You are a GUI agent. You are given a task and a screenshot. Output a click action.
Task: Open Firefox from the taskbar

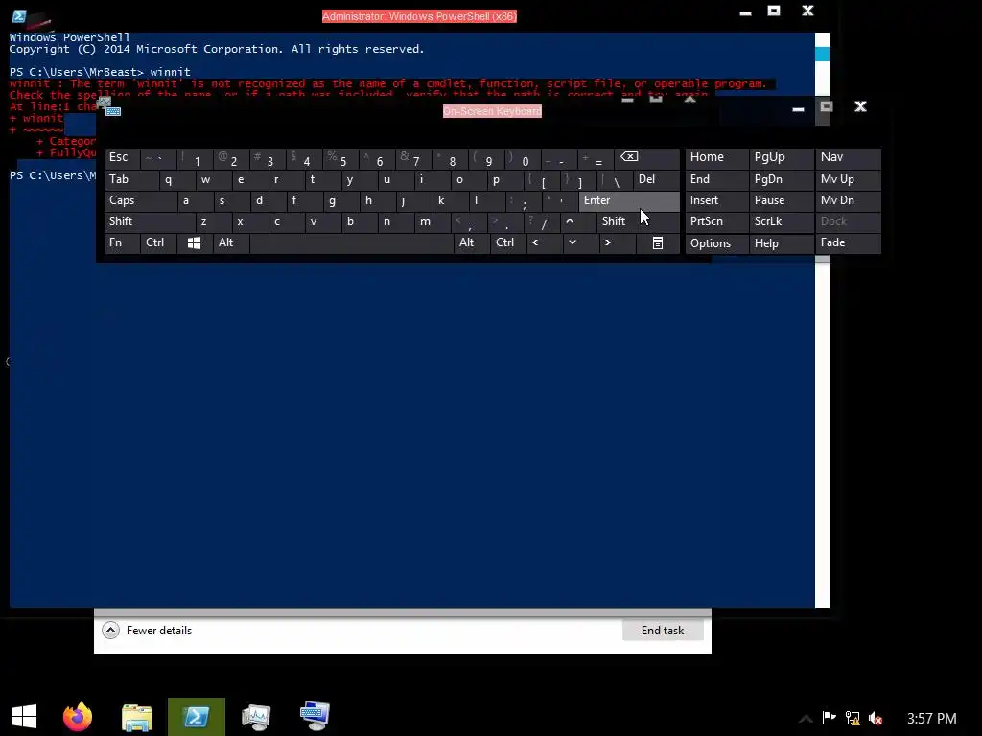pos(78,717)
